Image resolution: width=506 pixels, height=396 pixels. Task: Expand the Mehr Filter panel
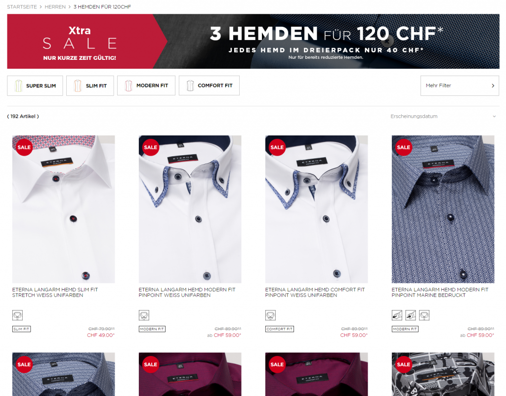[460, 86]
